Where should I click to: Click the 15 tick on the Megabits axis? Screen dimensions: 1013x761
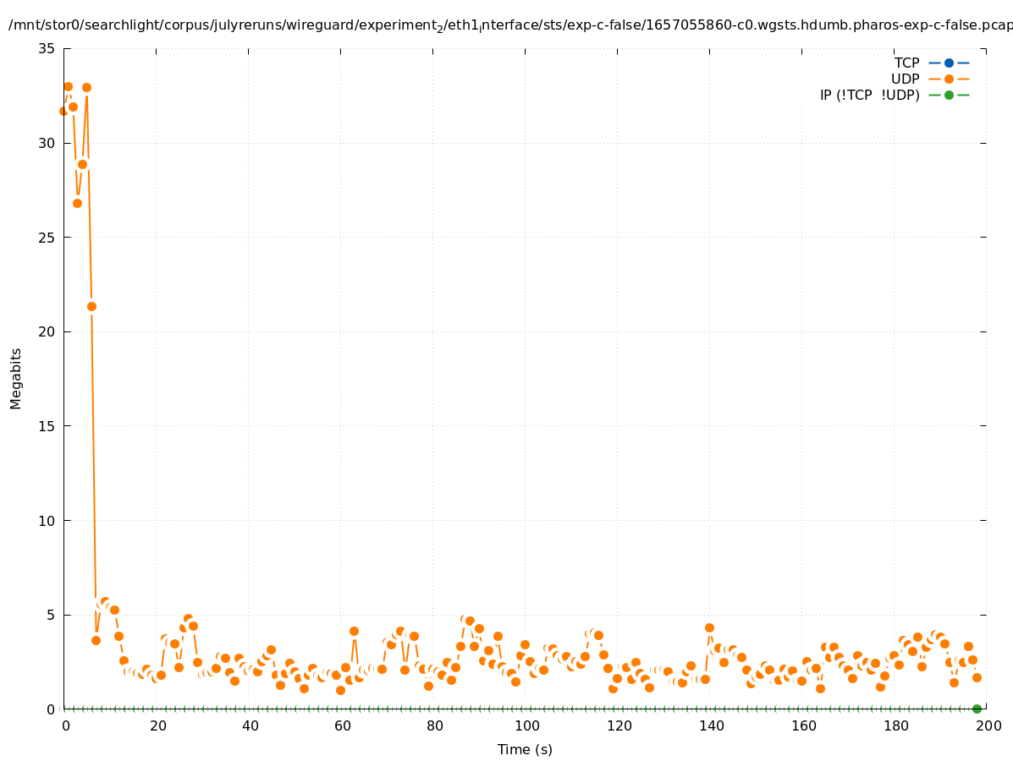tap(47, 426)
